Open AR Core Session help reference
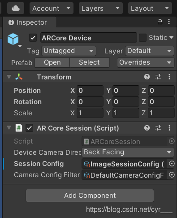This screenshot has height=218, width=177. [x=147, y=128]
